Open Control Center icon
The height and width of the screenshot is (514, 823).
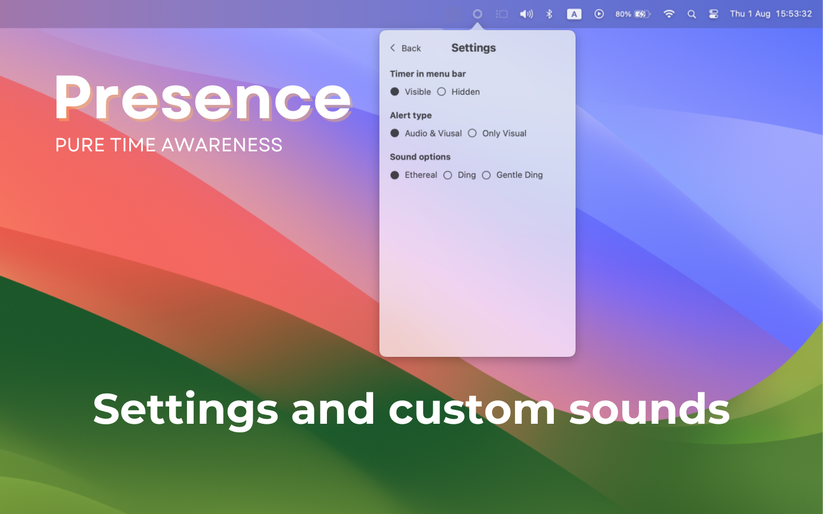713,14
